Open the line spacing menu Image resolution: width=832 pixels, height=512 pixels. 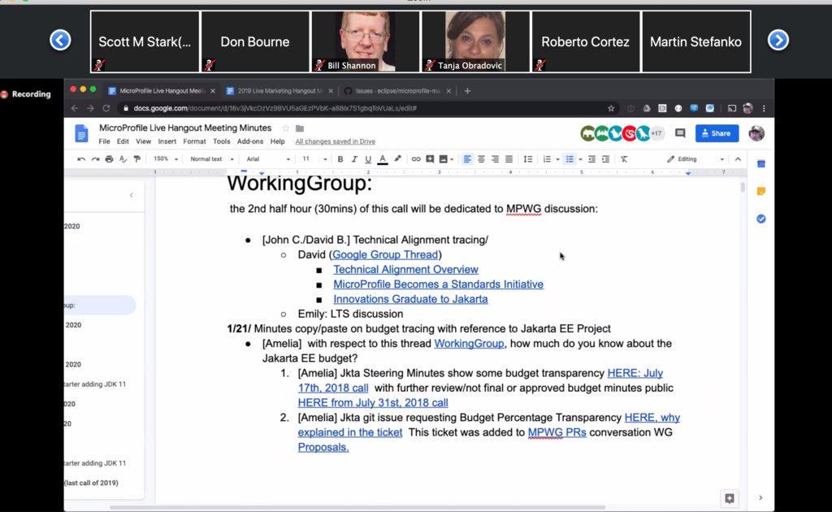click(x=527, y=159)
